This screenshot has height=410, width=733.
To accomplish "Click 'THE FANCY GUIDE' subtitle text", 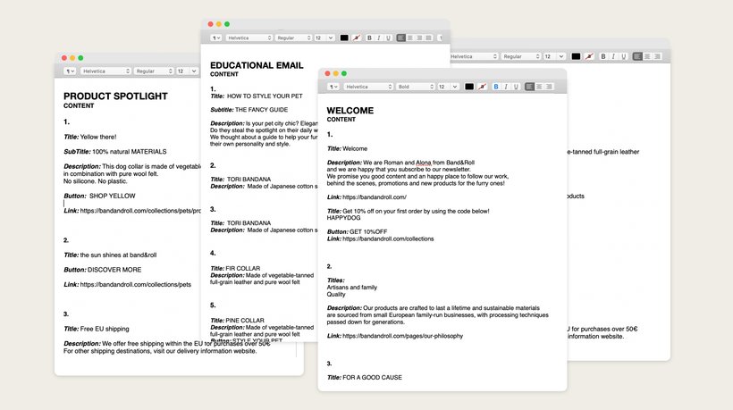I will 261,110.
